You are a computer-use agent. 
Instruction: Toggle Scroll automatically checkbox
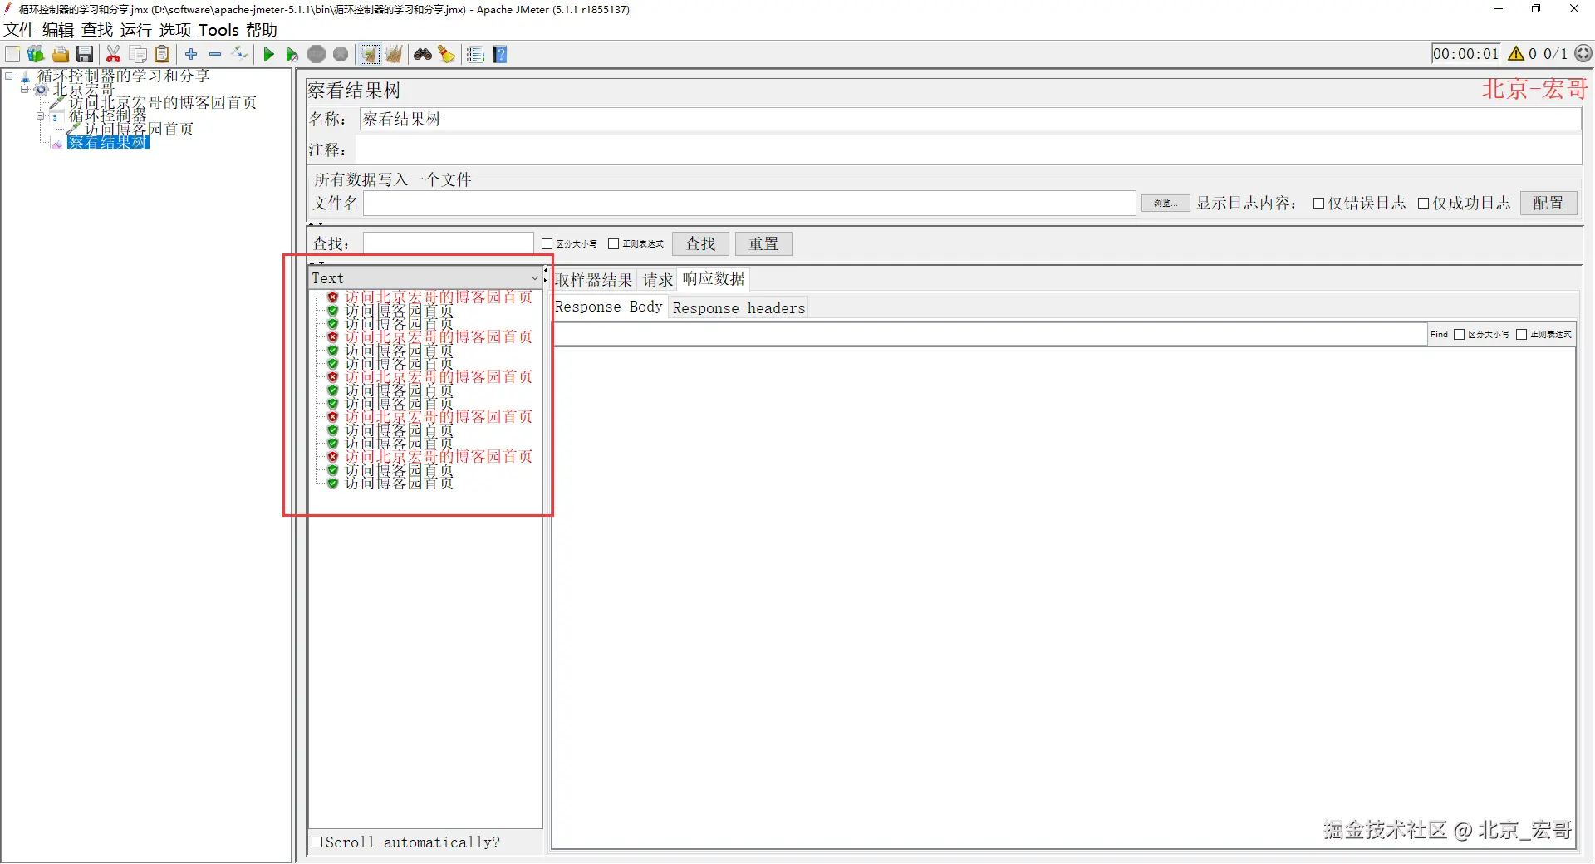click(317, 842)
